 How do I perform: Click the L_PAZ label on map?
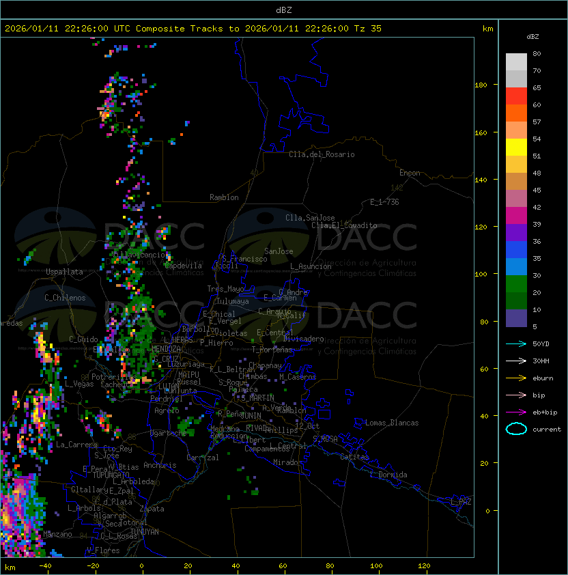pyautogui.click(x=461, y=502)
